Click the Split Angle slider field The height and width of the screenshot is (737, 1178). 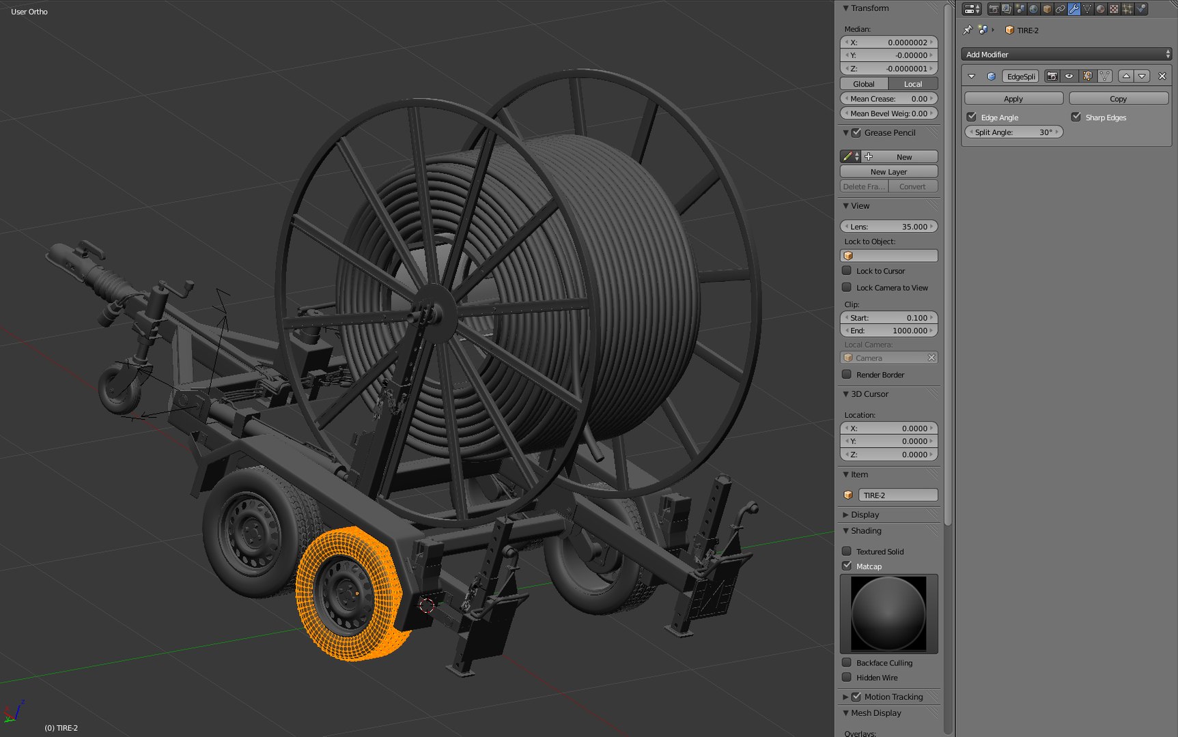tap(1014, 132)
